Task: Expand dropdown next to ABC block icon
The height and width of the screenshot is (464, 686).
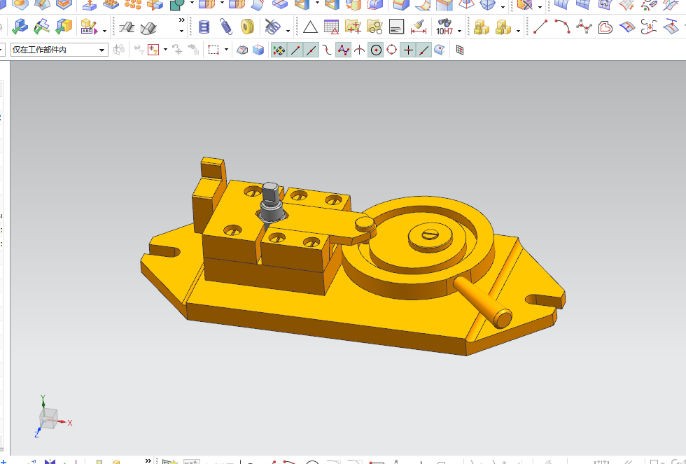Action: 104,31
